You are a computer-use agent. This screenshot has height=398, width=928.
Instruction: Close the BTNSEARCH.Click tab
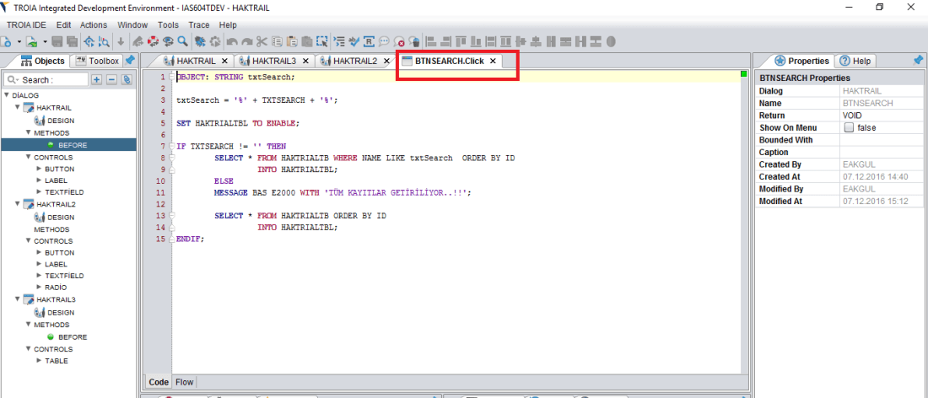(x=493, y=61)
